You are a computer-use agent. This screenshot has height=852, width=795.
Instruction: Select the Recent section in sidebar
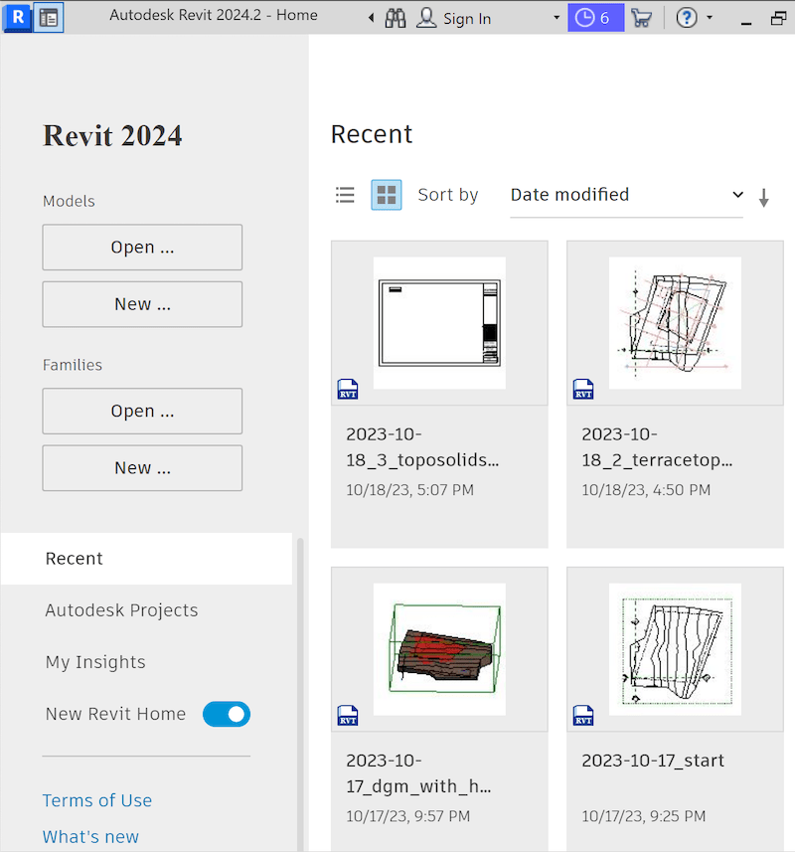pos(74,559)
